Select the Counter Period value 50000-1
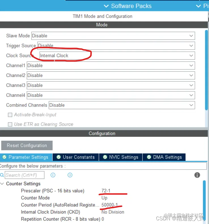Screen dimensions: 209x224 coord(109,205)
